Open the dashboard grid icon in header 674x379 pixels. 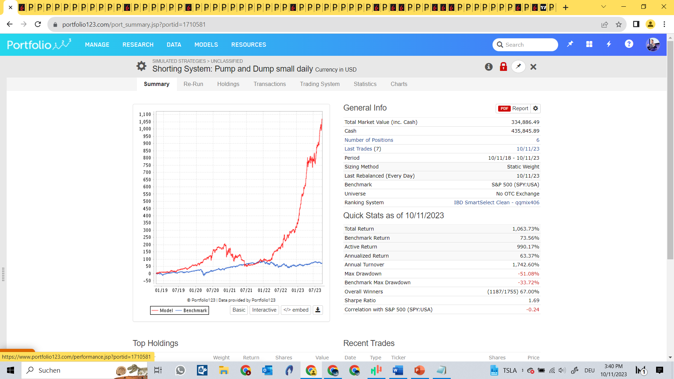[589, 44]
